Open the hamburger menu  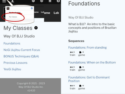(x=4, y=1)
